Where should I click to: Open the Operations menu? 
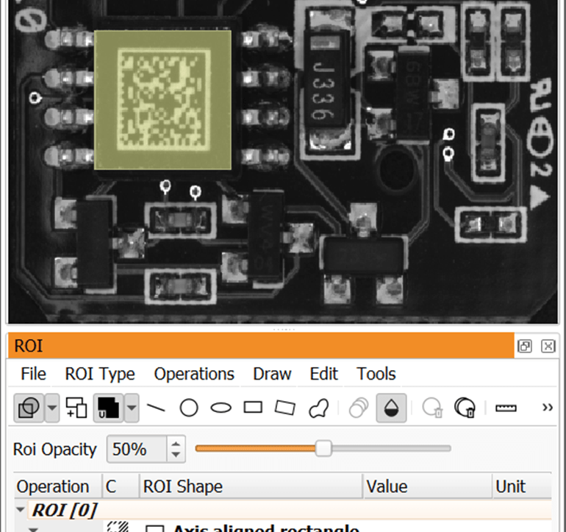tap(194, 374)
